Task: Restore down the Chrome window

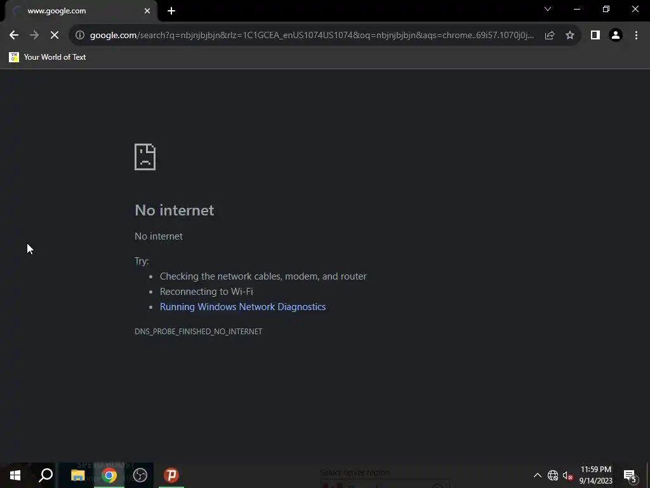Action: 606,9
